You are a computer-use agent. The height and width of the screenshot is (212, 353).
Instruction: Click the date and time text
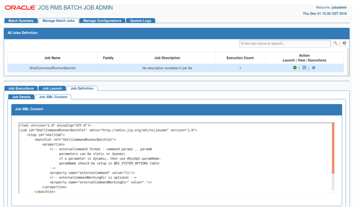(x=325, y=13)
